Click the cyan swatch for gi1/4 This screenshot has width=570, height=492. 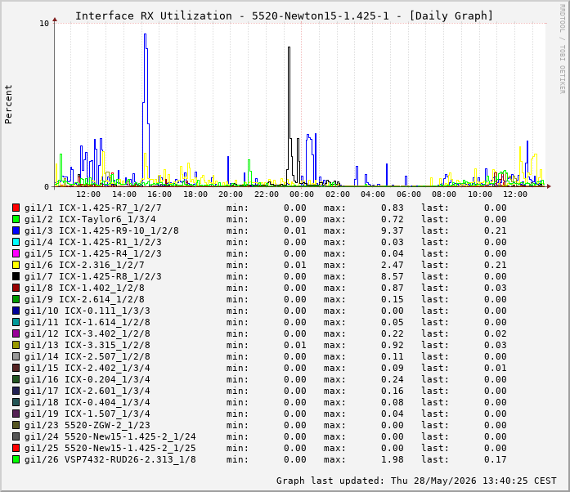click(16, 242)
